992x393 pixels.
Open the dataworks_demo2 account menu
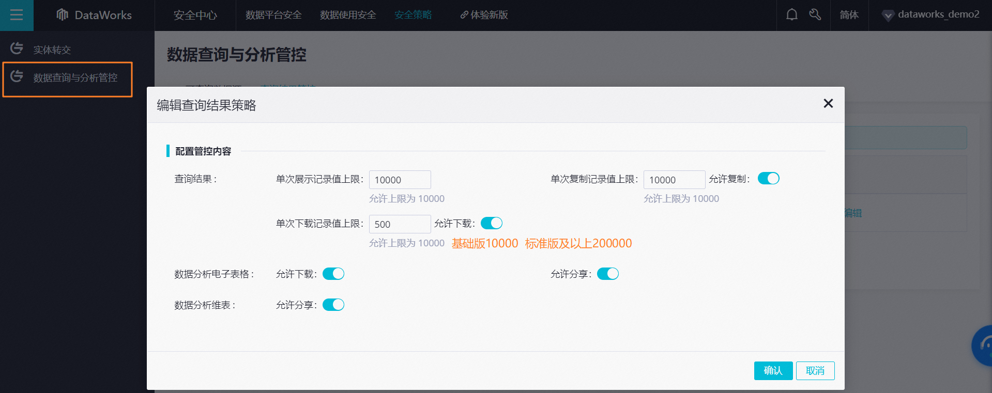[938, 14]
